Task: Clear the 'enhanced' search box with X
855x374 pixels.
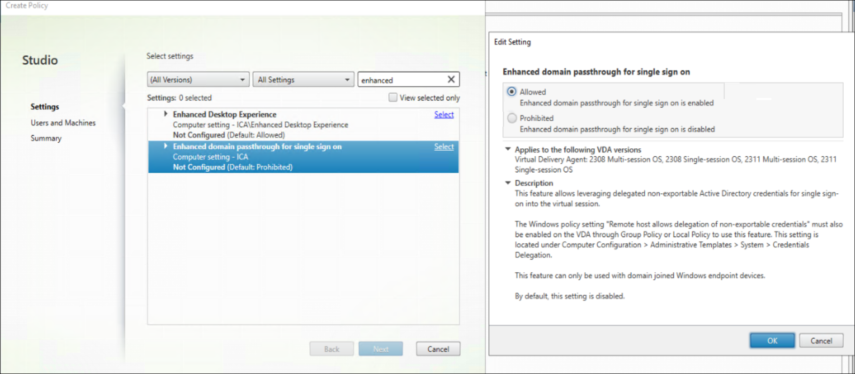Action: (x=451, y=79)
